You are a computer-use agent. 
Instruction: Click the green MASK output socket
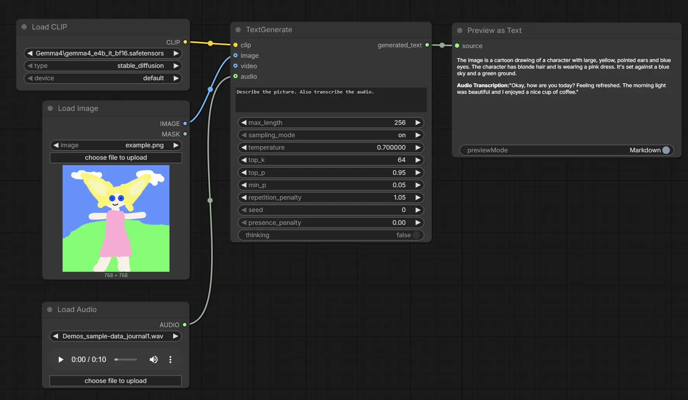pyautogui.click(x=185, y=134)
